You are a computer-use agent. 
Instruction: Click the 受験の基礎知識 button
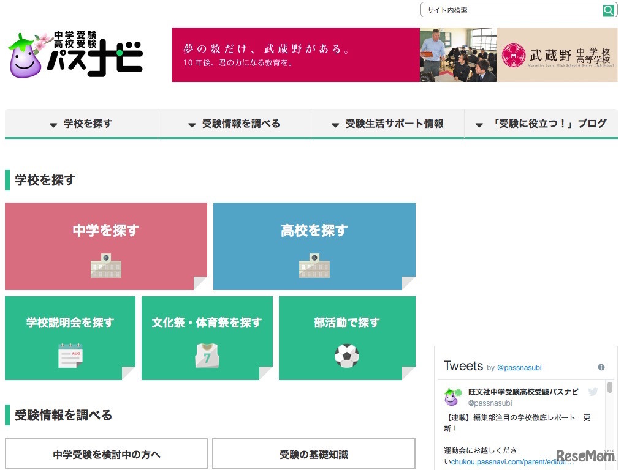click(x=314, y=453)
